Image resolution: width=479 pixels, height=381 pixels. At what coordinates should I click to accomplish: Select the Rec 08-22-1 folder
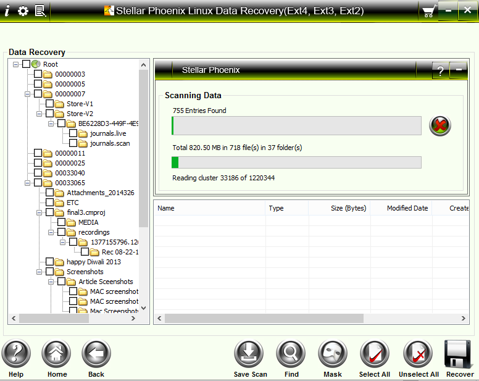(120, 252)
